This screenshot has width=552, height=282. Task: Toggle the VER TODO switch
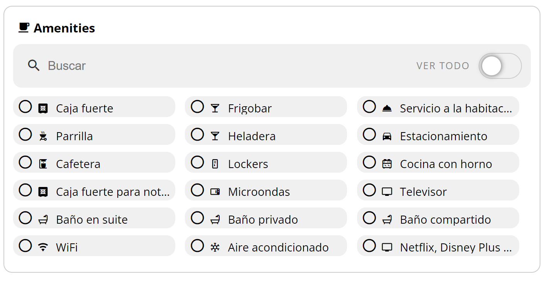(500, 66)
